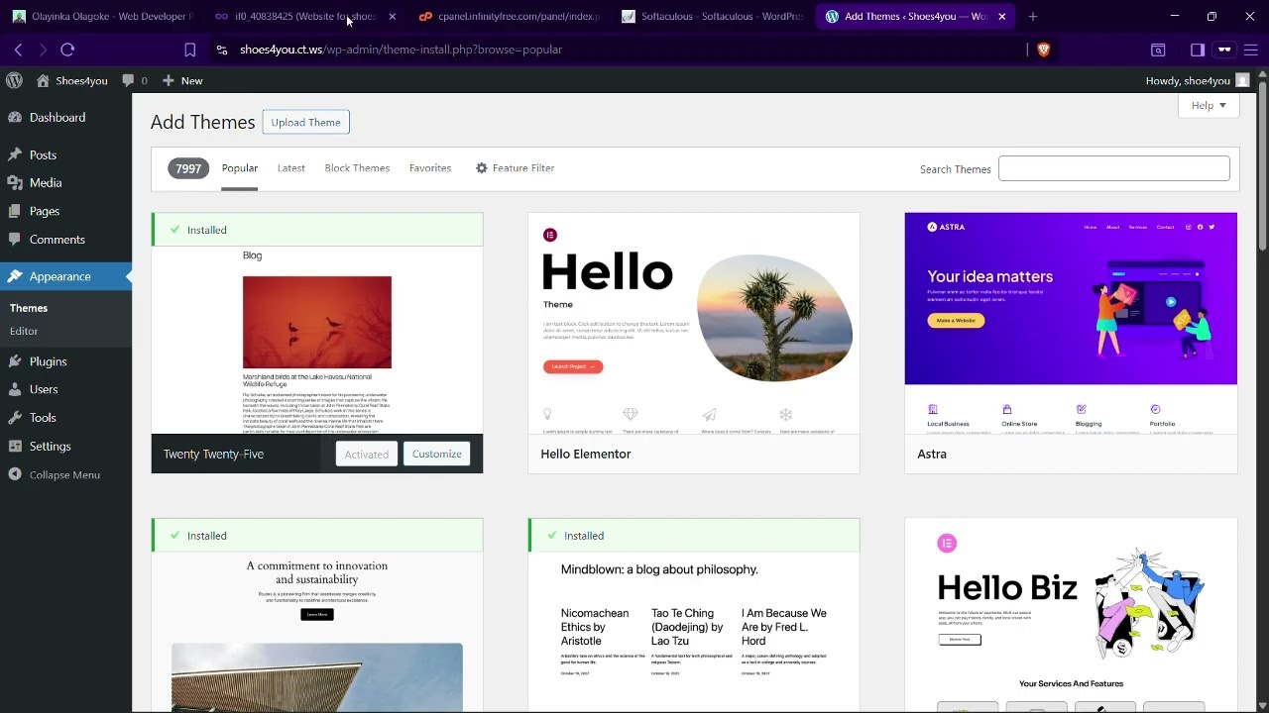Switch to the Block Themes tab

coord(357,168)
